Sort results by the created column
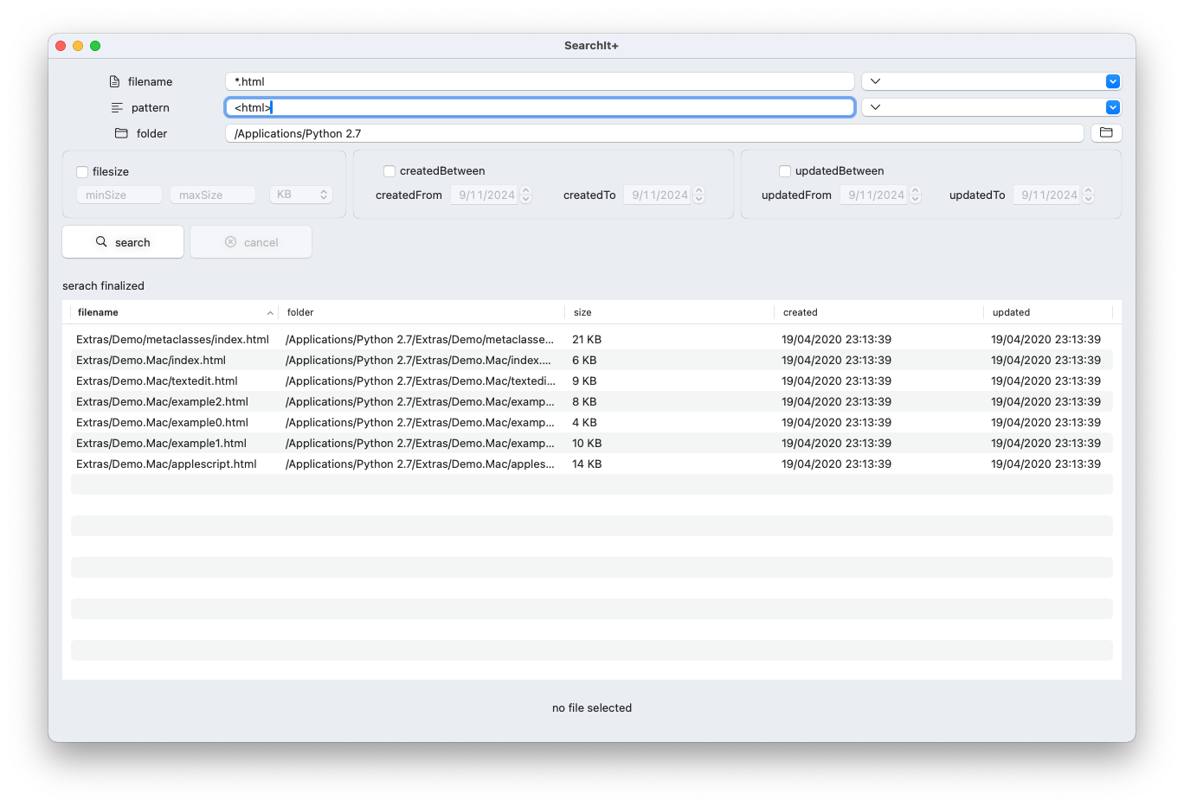Screen dimensions: 1184x806 (x=801, y=311)
